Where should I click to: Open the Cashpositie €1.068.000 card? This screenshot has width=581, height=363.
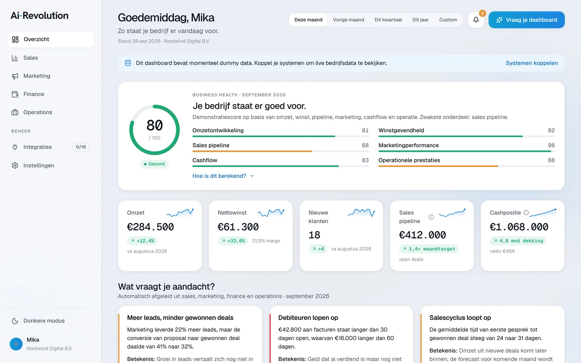coord(522,236)
